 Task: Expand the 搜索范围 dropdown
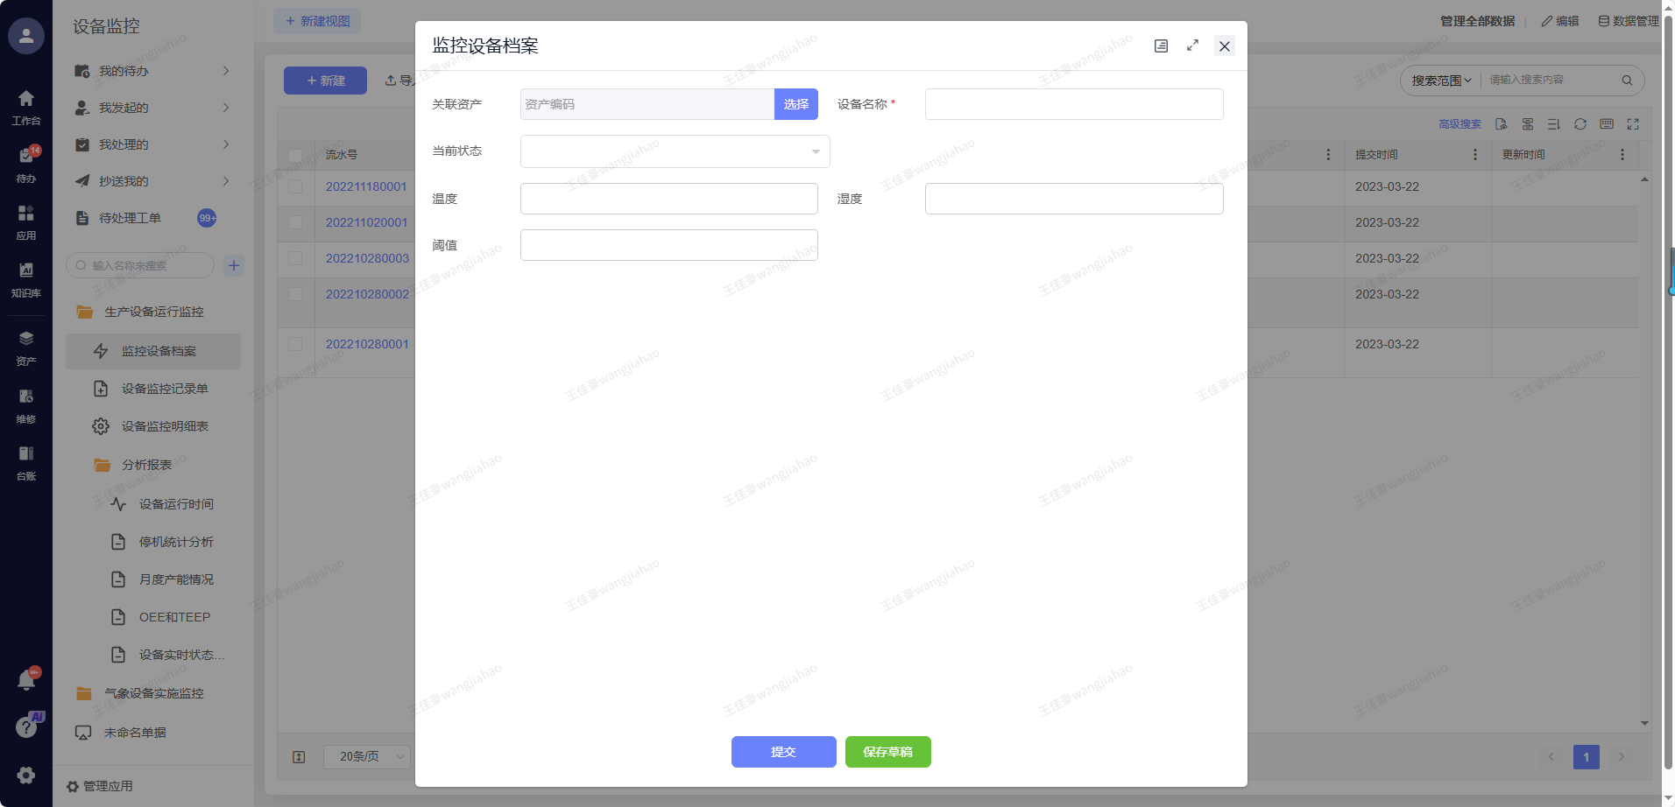point(1441,81)
